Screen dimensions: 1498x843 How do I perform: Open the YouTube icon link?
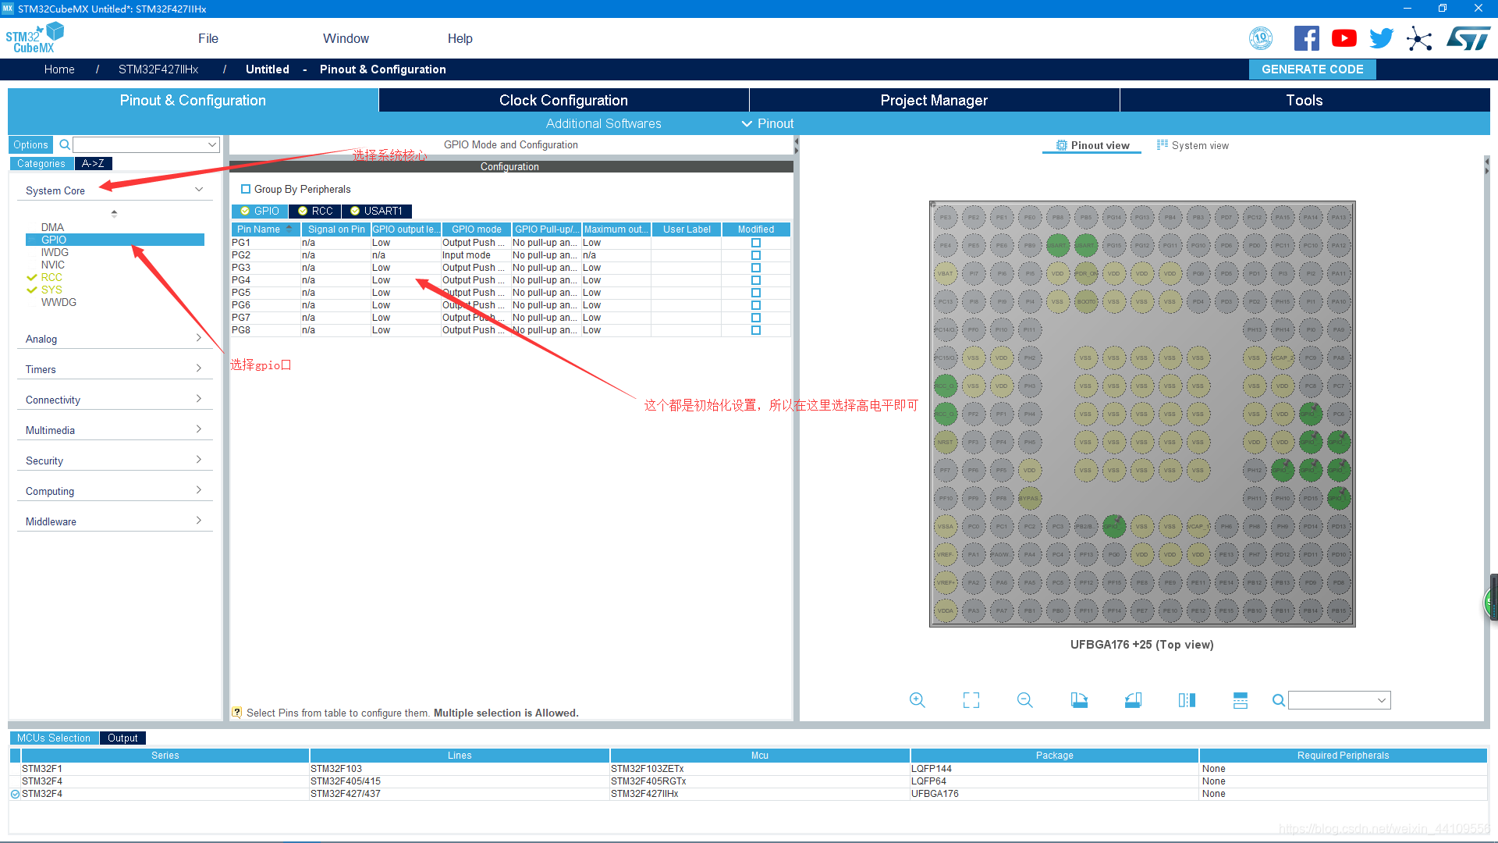pos(1344,38)
